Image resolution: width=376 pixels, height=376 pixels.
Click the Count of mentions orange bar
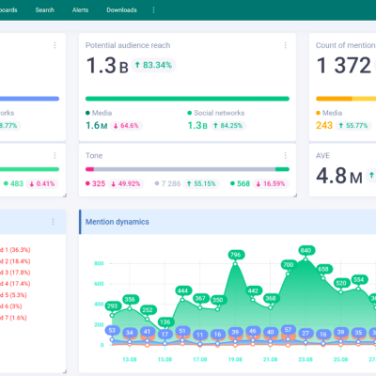point(346,99)
